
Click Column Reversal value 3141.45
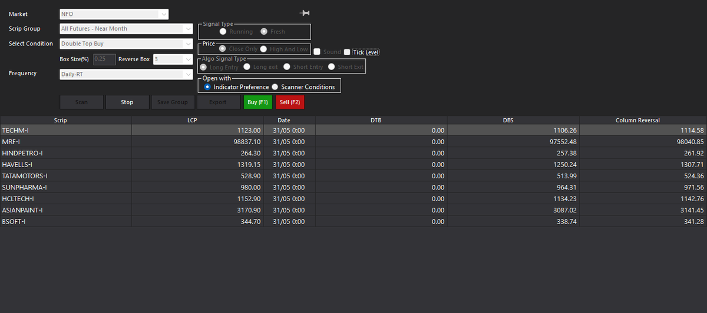692,210
